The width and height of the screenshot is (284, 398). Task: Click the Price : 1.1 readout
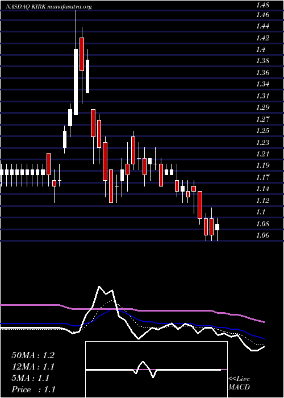(x=33, y=389)
